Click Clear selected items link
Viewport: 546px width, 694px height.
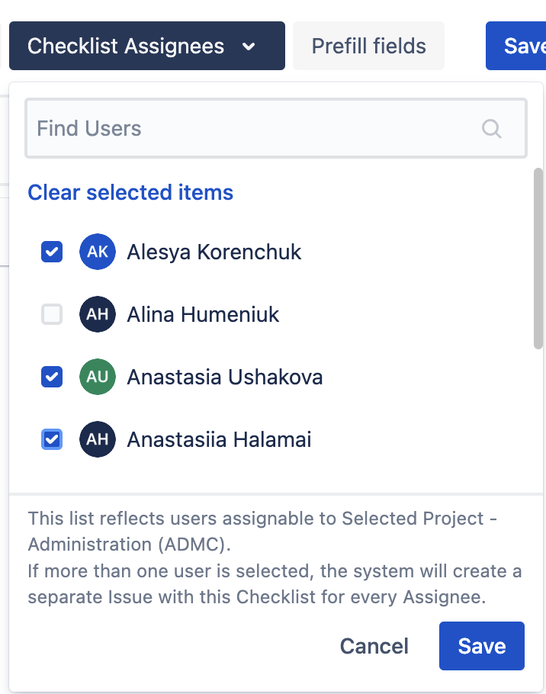click(130, 192)
